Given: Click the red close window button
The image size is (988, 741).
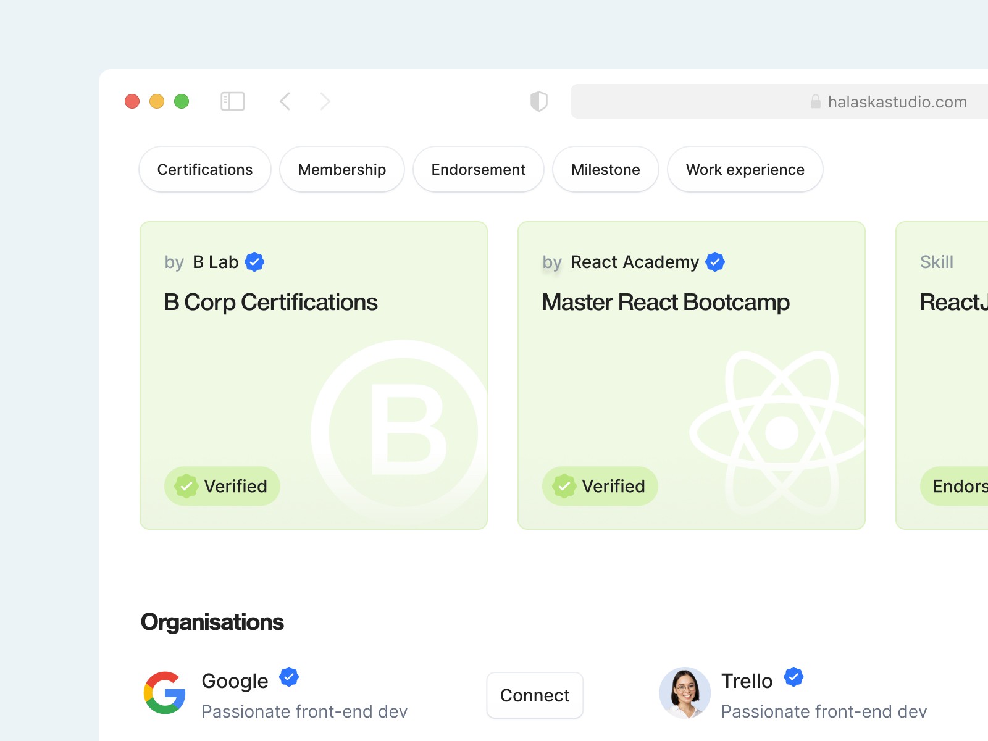Looking at the screenshot, I should tap(132, 101).
